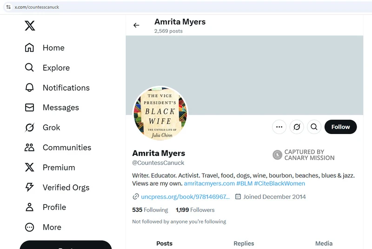Go back using the left arrow
The width and height of the screenshot is (372, 249).
tap(136, 25)
